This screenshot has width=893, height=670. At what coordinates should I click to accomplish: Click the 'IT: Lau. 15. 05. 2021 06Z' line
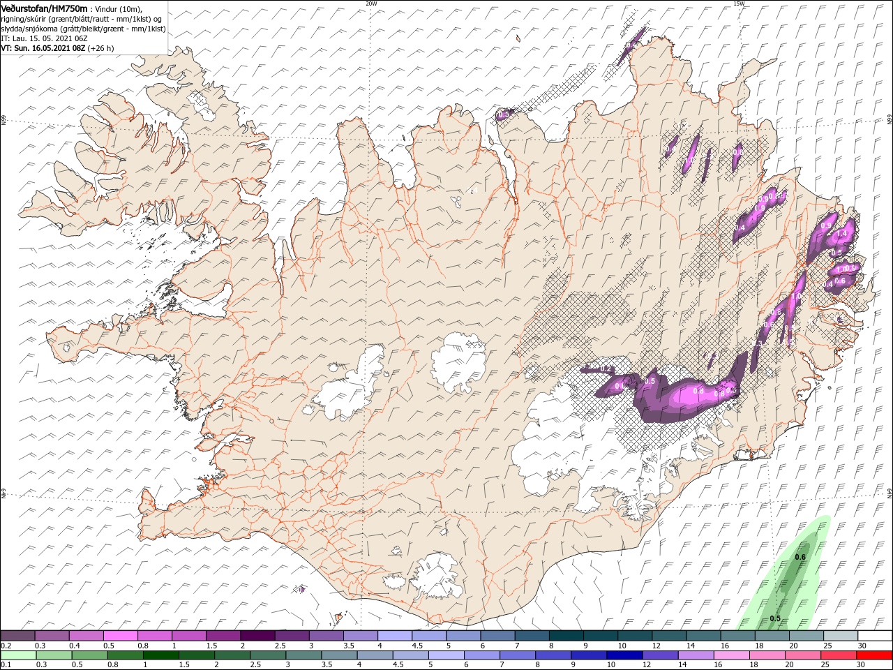tap(44, 38)
